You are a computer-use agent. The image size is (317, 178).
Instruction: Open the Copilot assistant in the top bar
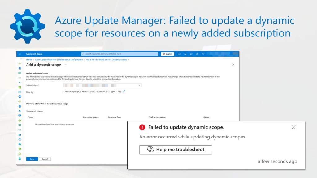(167, 54)
